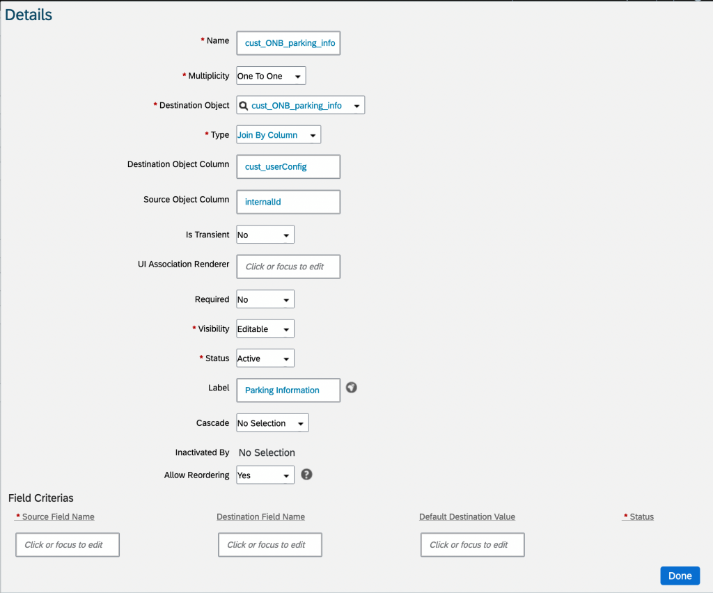The image size is (713, 593).
Task: Click into the Source Object Column field
Action: (x=288, y=202)
